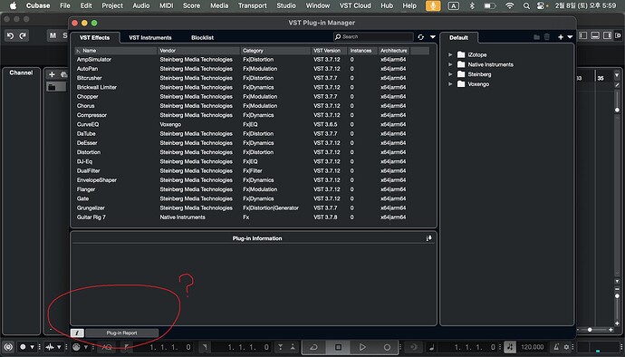
Task: Toggle the transport cycle loop button
Action: point(313,347)
